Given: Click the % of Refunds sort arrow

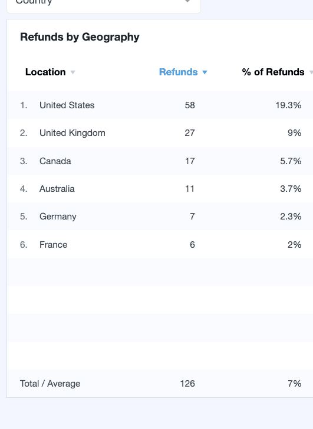Looking at the screenshot, I should (311, 72).
